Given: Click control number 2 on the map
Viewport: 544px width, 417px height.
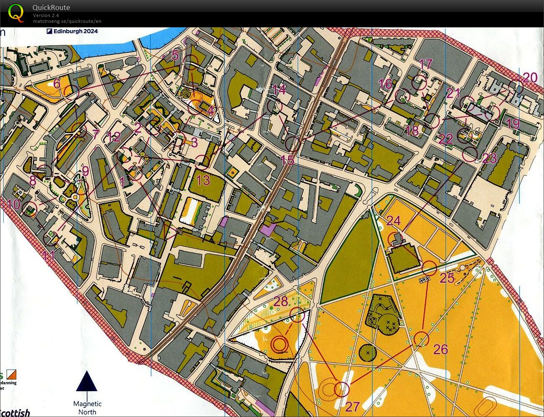Looking at the screenshot, I should (138, 128).
